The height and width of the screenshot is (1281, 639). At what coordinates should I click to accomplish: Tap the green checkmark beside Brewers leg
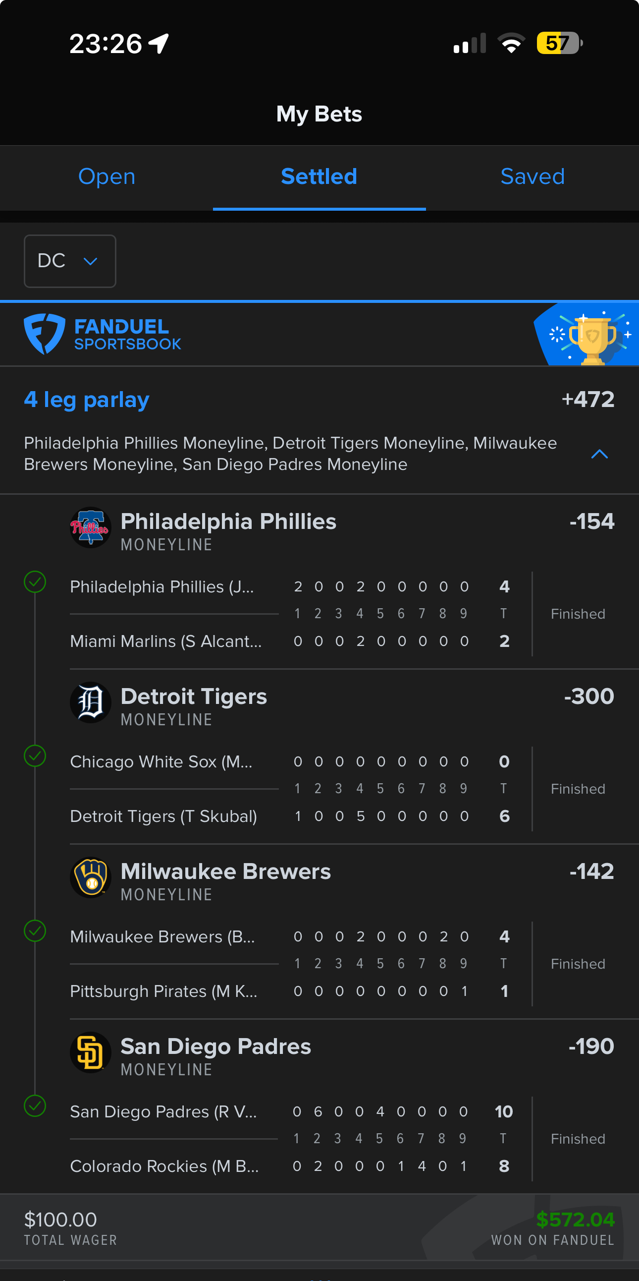(35, 931)
